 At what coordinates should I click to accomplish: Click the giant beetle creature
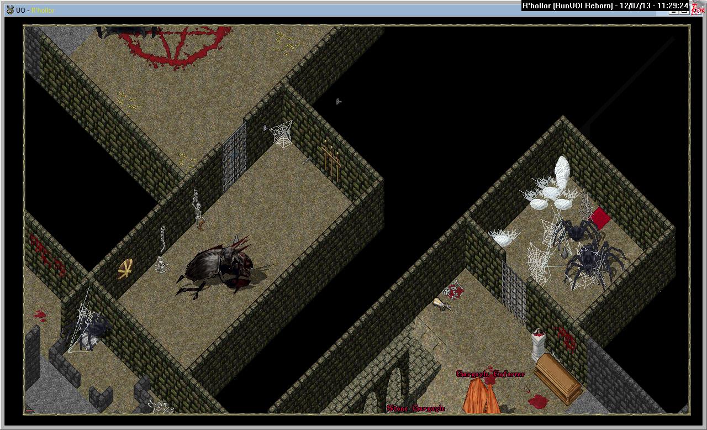click(x=218, y=267)
